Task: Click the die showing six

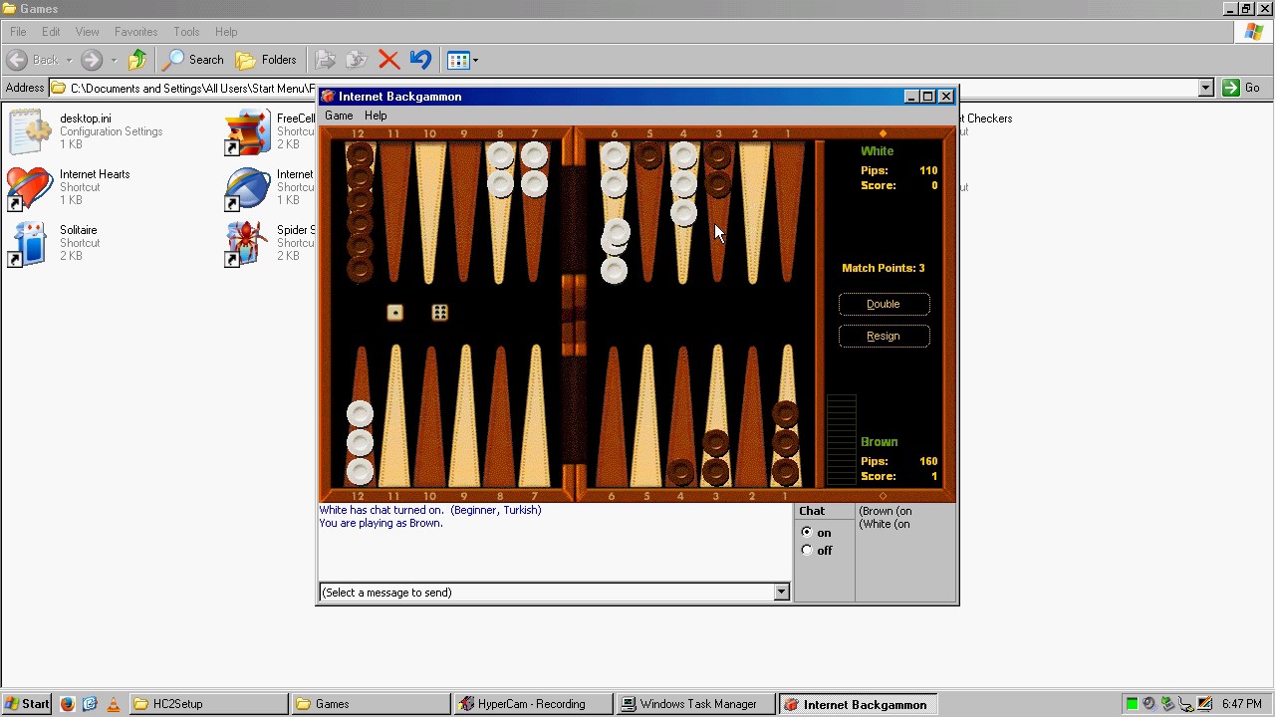Action: (x=439, y=313)
